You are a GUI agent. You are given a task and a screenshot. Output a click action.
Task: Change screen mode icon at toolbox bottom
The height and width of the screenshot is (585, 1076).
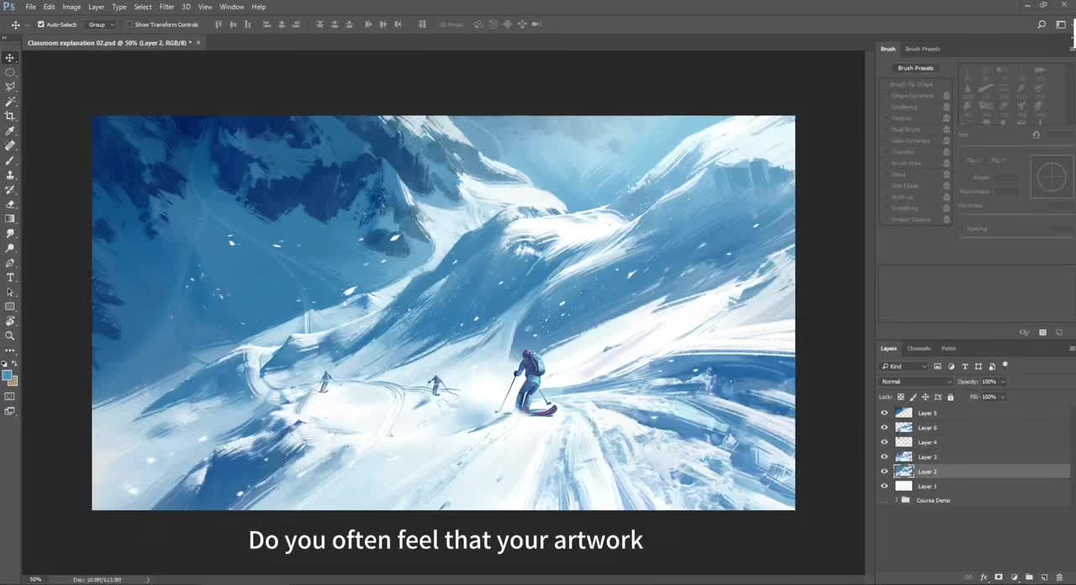coord(10,411)
